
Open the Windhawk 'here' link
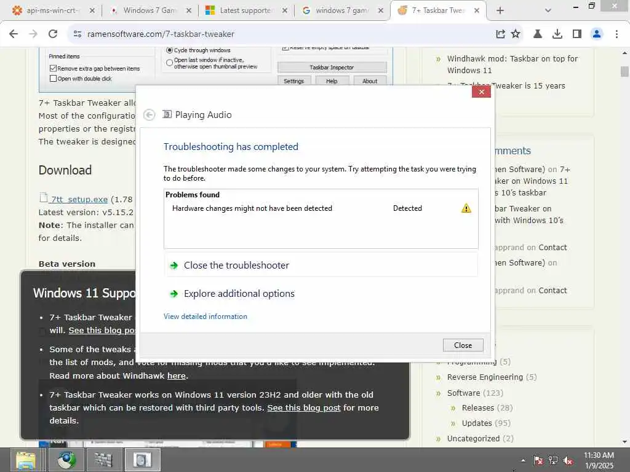click(177, 376)
